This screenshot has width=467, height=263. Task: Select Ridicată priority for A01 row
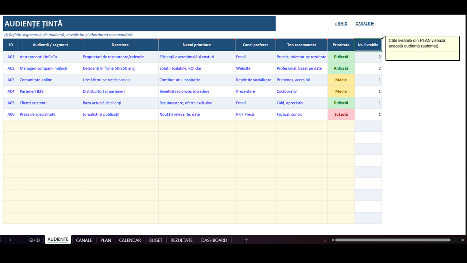[x=341, y=57]
